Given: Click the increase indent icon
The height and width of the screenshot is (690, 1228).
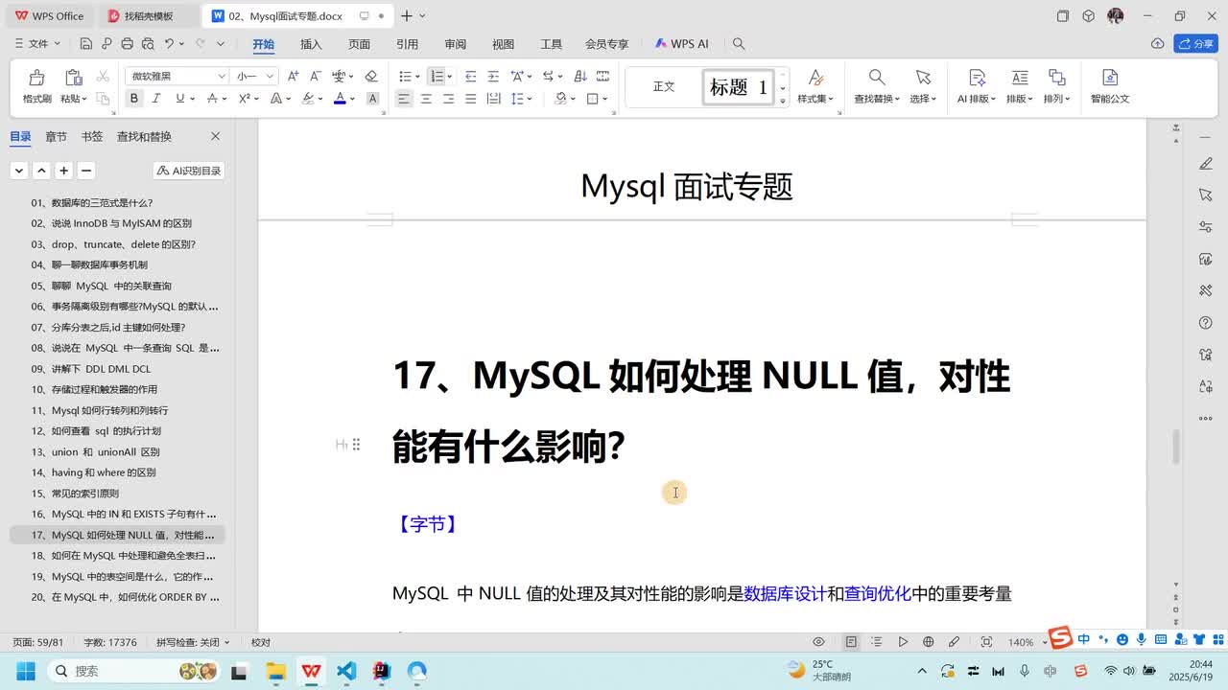Looking at the screenshot, I should [x=492, y=76].
